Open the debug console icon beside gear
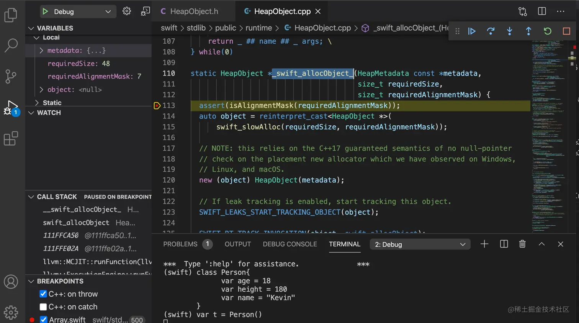This screenshot has width=579, height=323. [x=145, y=11]
